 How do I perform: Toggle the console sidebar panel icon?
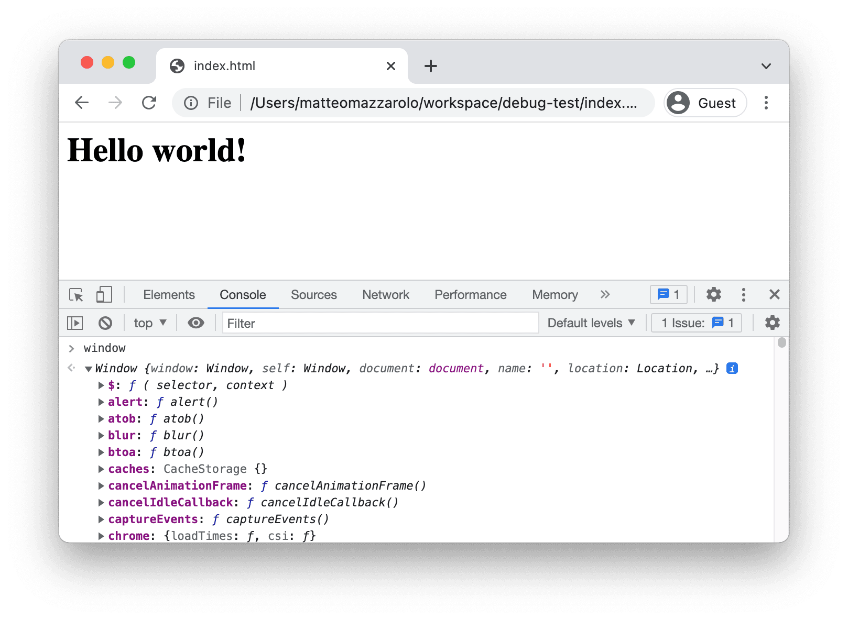point(75,323)
